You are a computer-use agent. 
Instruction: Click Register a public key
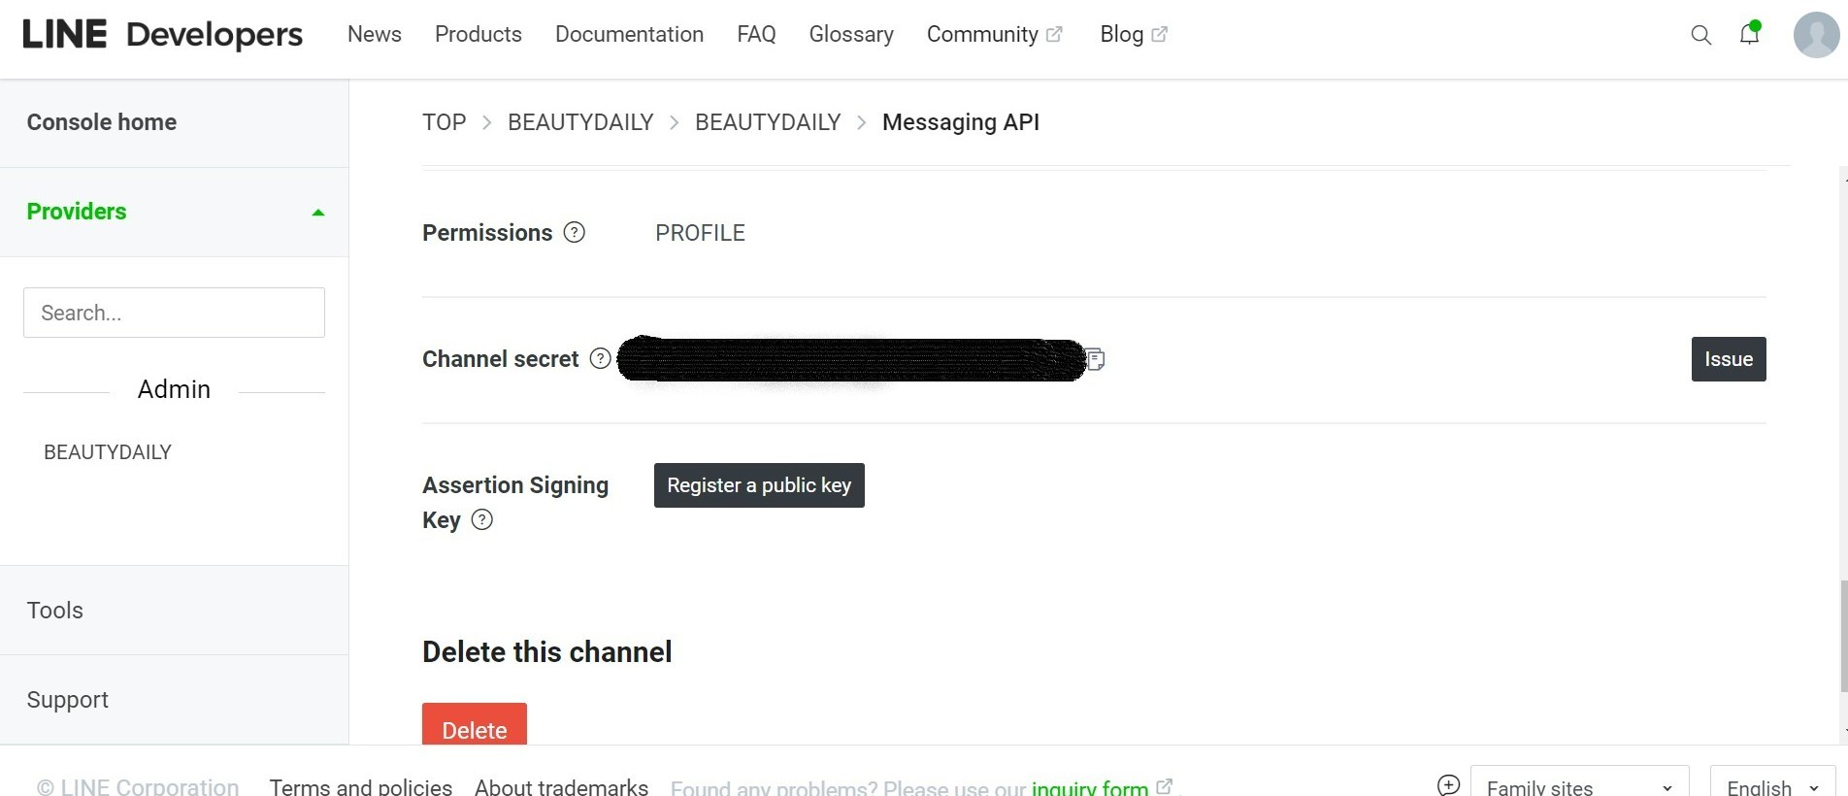point(759,485)
